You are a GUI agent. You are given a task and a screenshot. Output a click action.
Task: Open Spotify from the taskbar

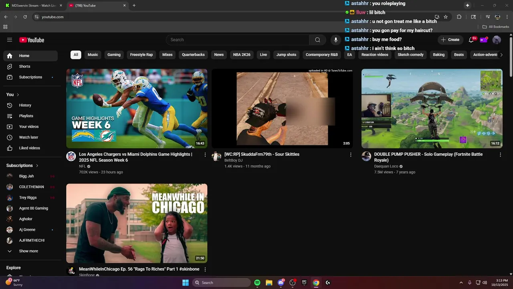coord(257,283)
